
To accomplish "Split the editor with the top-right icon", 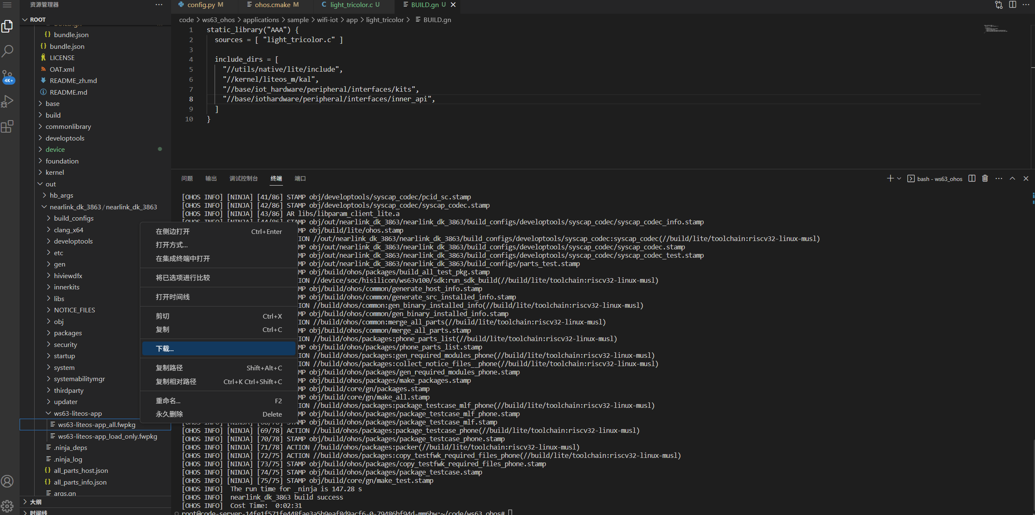I will pos(1013,5).
